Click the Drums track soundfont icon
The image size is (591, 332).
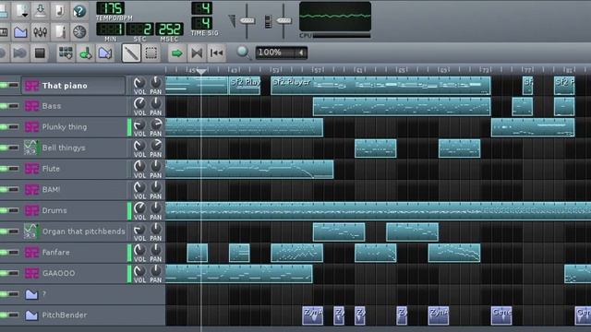(x=31, y=210)
